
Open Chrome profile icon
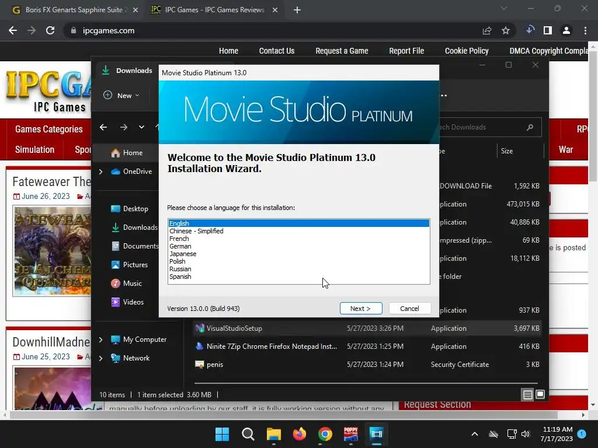point(566,30)
